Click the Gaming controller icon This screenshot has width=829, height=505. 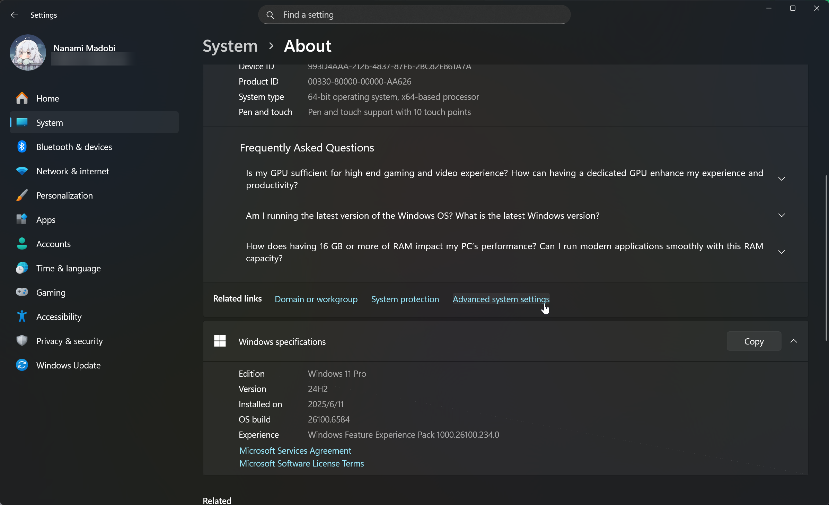pos(22,292)
